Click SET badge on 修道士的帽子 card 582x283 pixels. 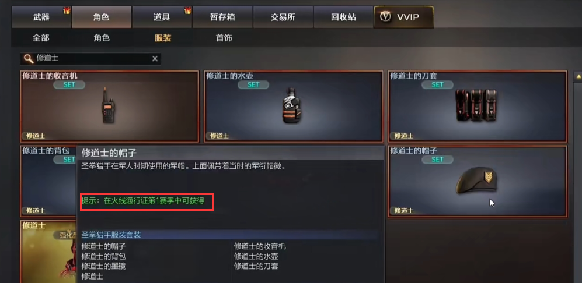[438, 160]
